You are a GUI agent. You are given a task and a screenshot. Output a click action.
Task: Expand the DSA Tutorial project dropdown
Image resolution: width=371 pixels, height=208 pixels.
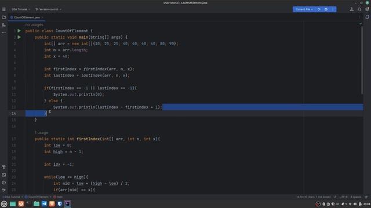point(21,9)
